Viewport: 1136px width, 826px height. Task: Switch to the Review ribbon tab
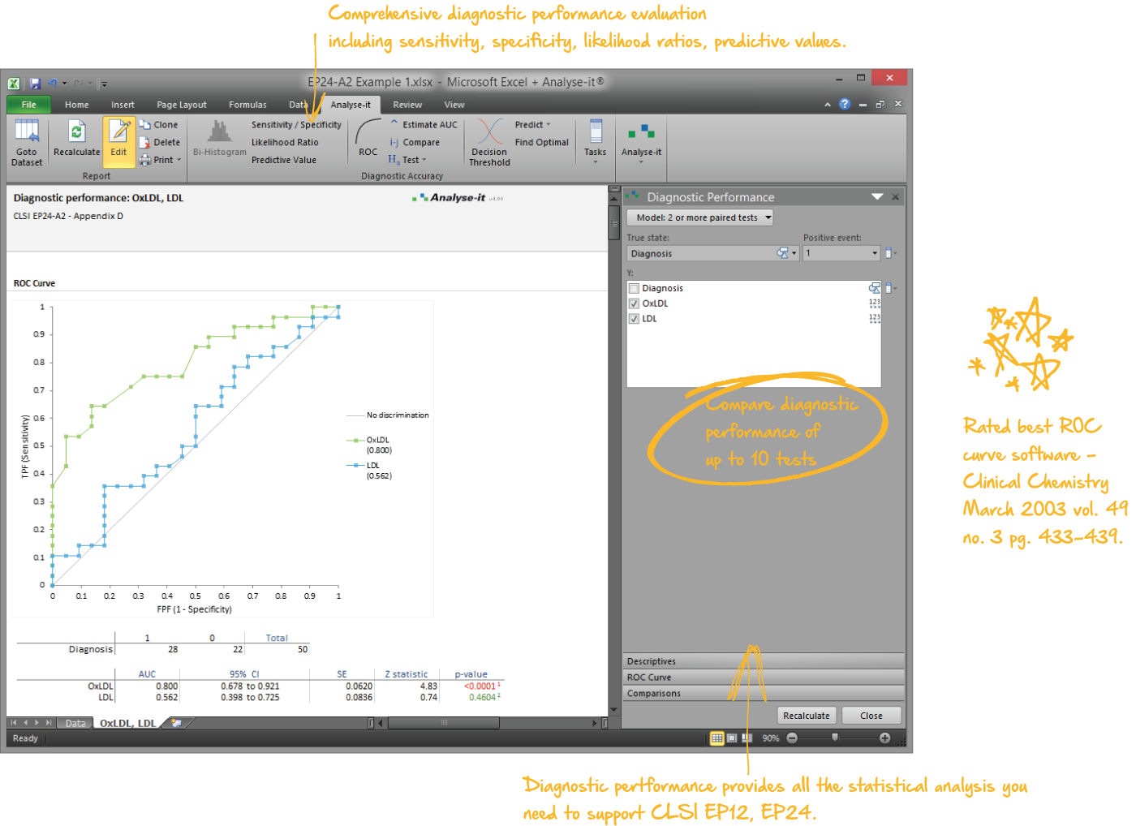tap(407, 105)
